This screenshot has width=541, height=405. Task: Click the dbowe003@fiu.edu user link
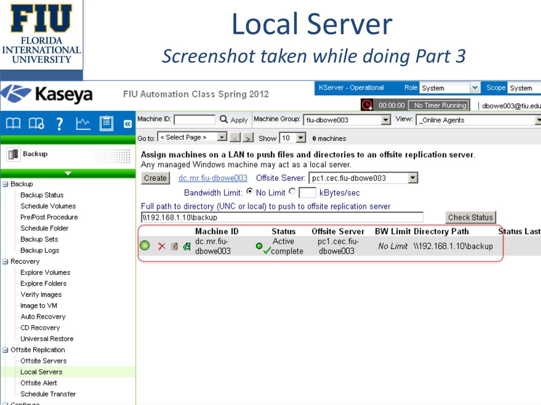(x=511, y=105)
